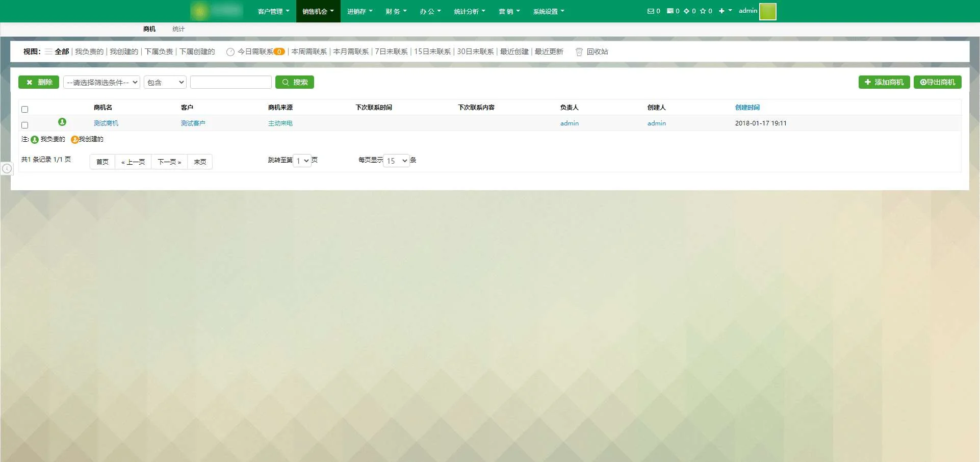Check the checkbox for 测试商机 row
Screen dimensions: 980x462
(x=24, y=125)
